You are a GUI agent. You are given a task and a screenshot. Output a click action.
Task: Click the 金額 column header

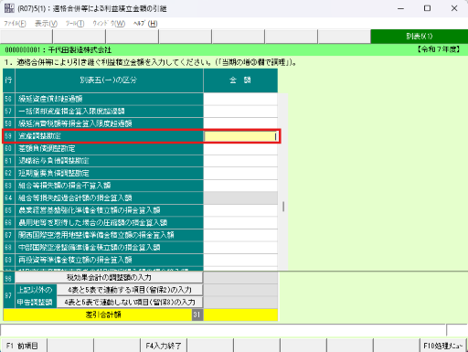point(240,80)
